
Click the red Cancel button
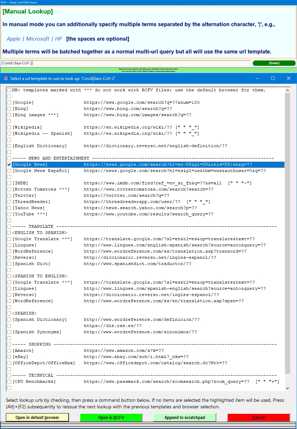258,418
